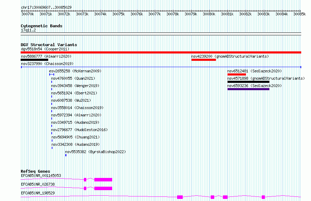Image resolution: width=311 pixels, height=201 pixels.
Task: Select the red dgv5518n54 variant bar
Action: tap(161, 52)
